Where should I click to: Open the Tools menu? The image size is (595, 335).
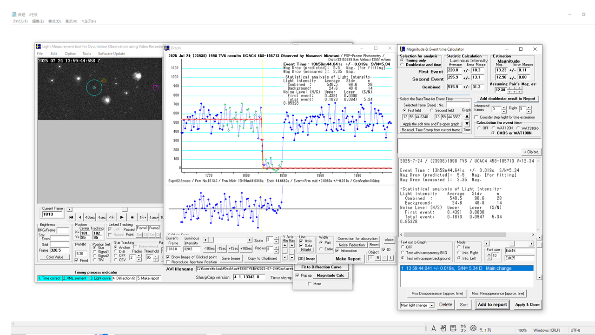tap(87, 54)
